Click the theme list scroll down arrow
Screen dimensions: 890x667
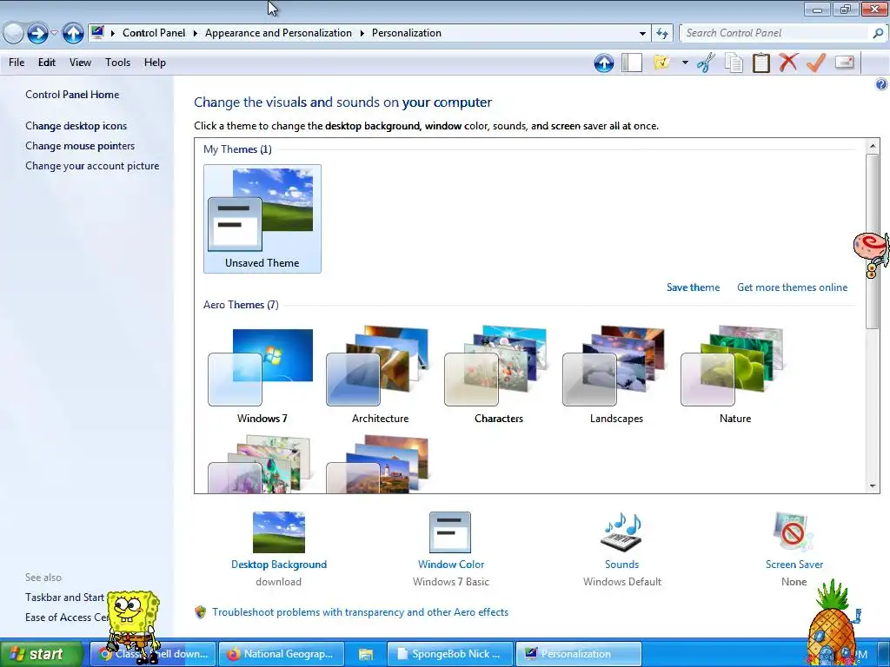coord(873,485)
